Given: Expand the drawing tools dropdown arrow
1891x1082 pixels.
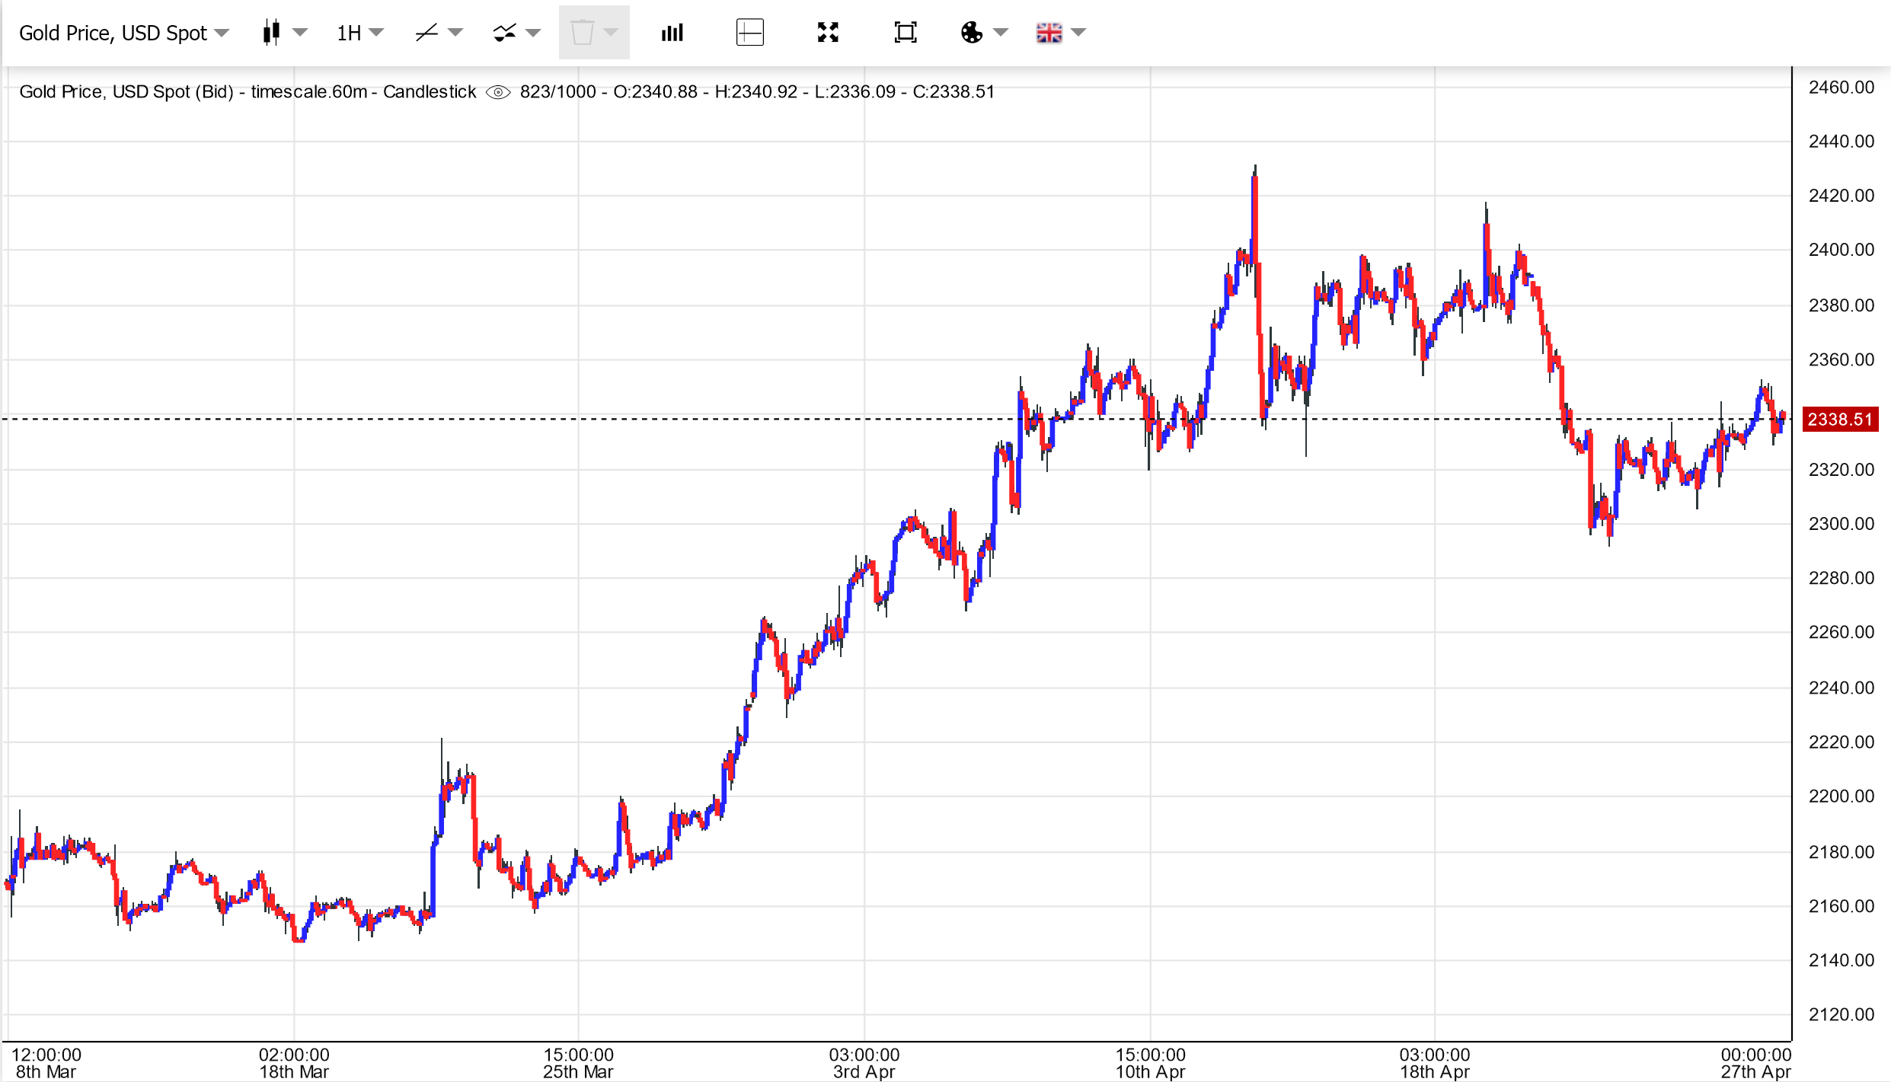Looking at the screenshot, I should tap(455, 33).
